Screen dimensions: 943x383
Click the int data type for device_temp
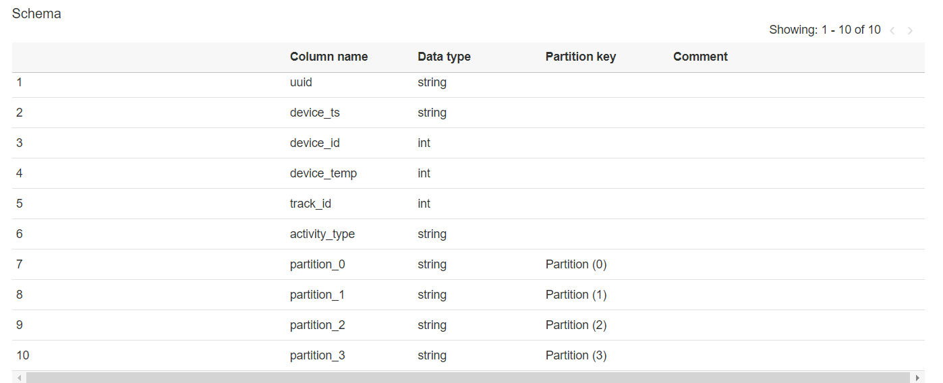click(424, 173)
